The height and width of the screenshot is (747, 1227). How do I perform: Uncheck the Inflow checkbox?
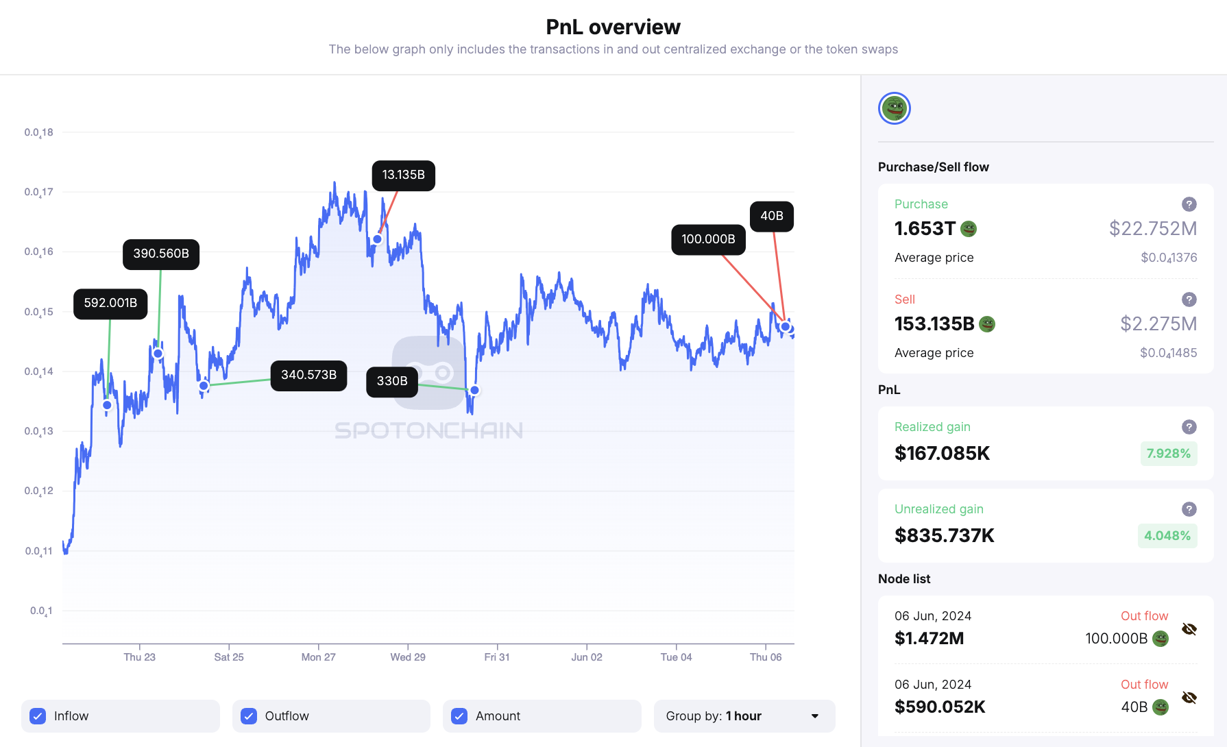37,715
